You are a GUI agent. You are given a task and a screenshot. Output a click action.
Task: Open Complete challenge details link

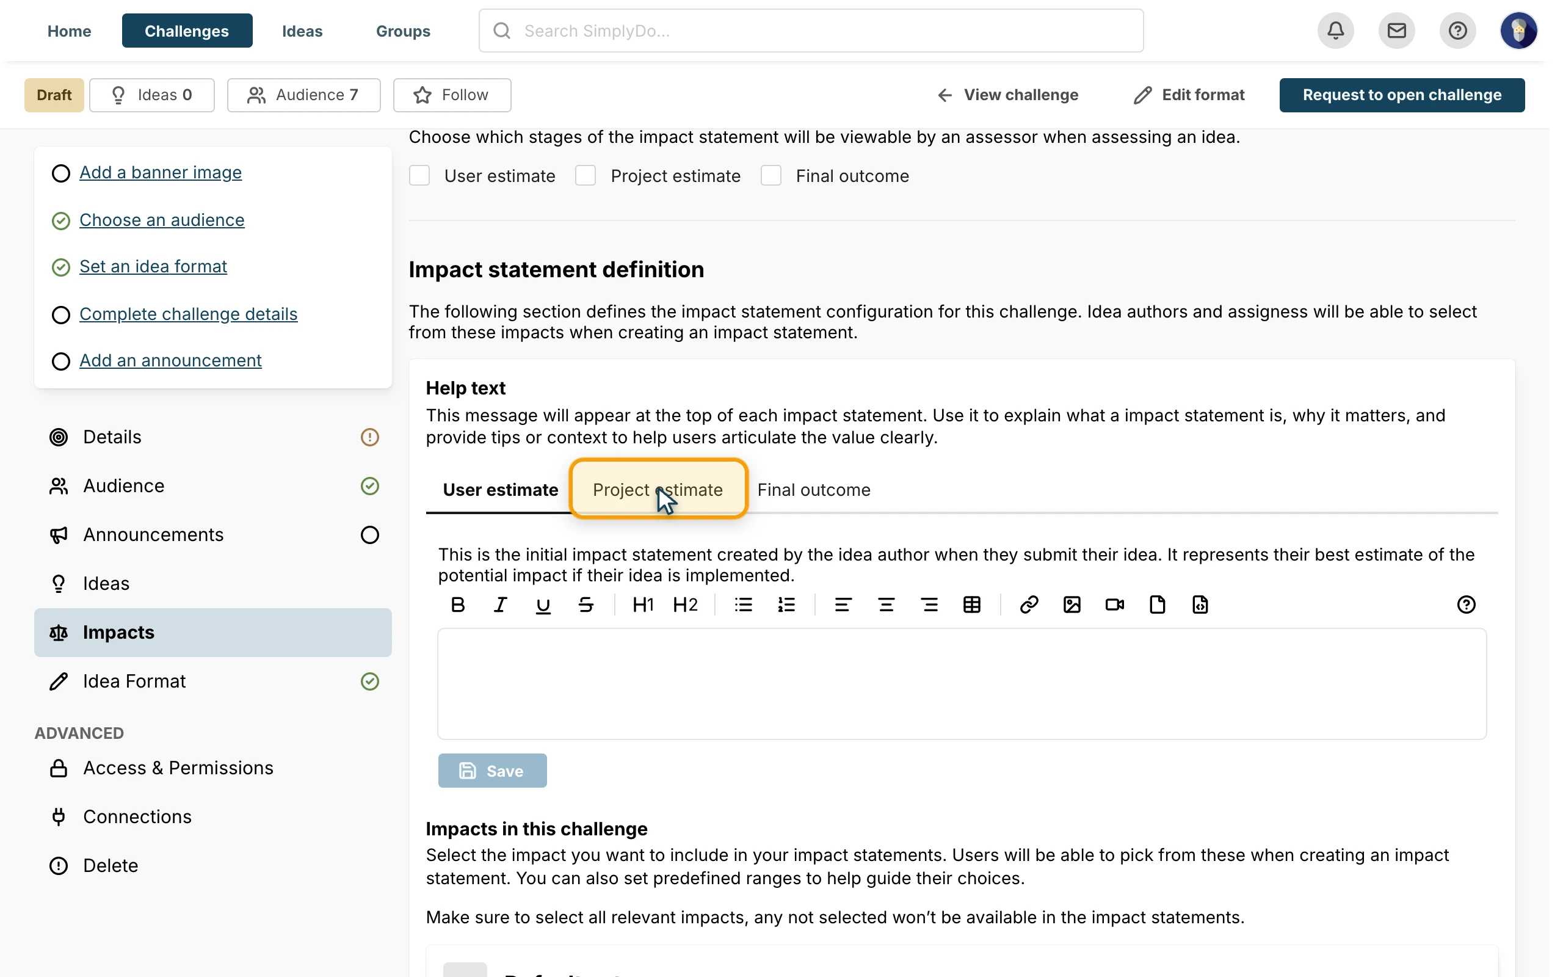[188, 314]
